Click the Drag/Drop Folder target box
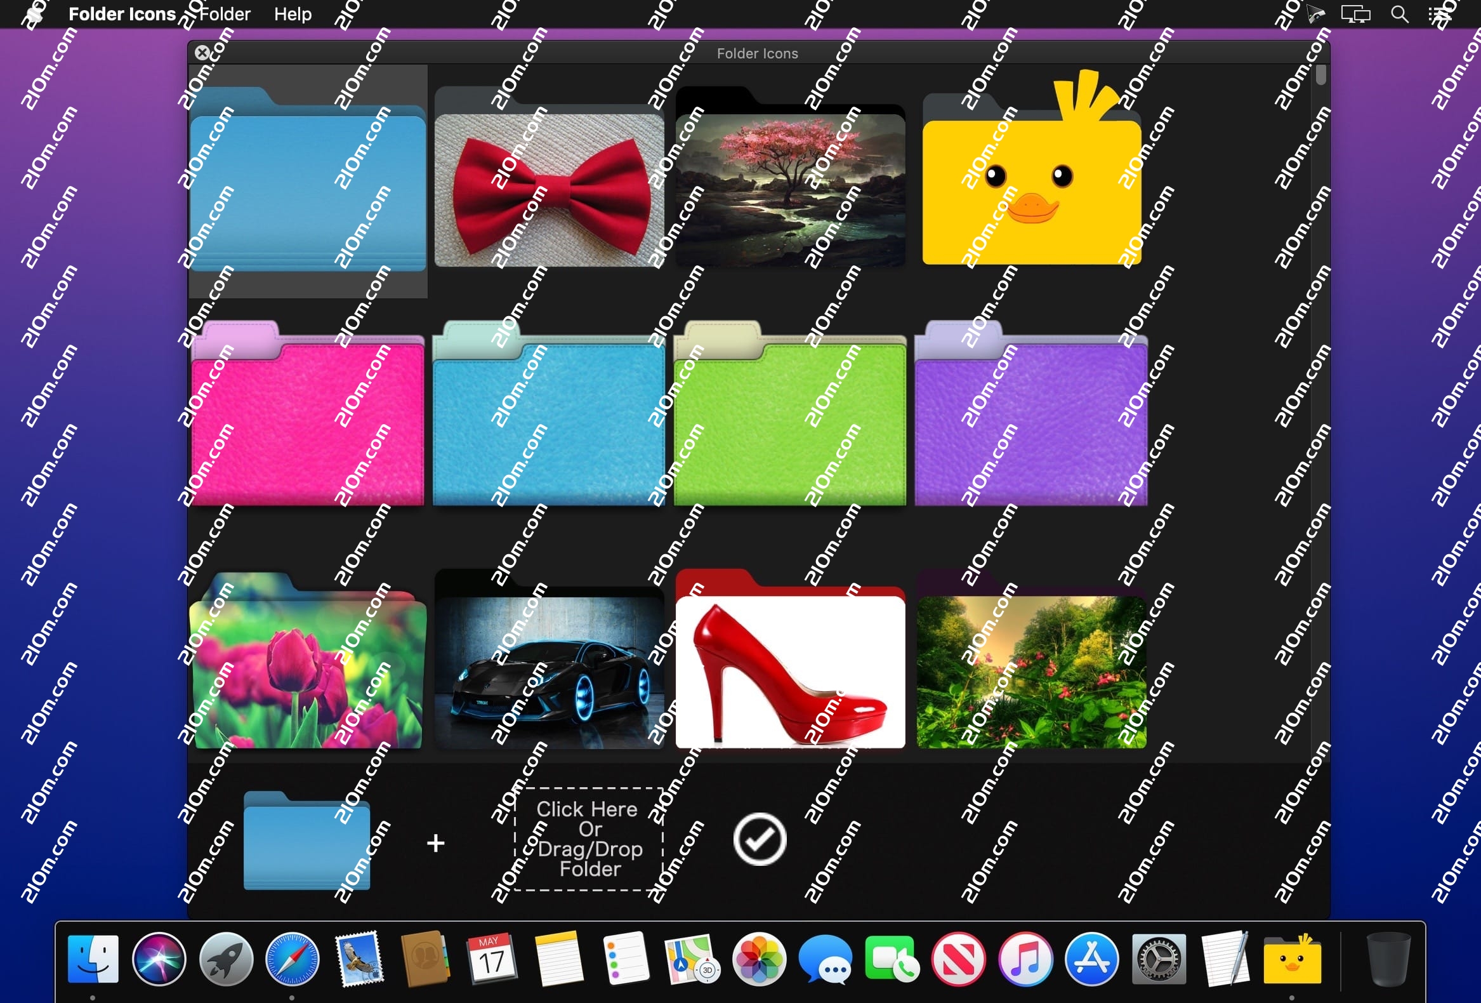 pyautogui.click(x=589, y=839)
